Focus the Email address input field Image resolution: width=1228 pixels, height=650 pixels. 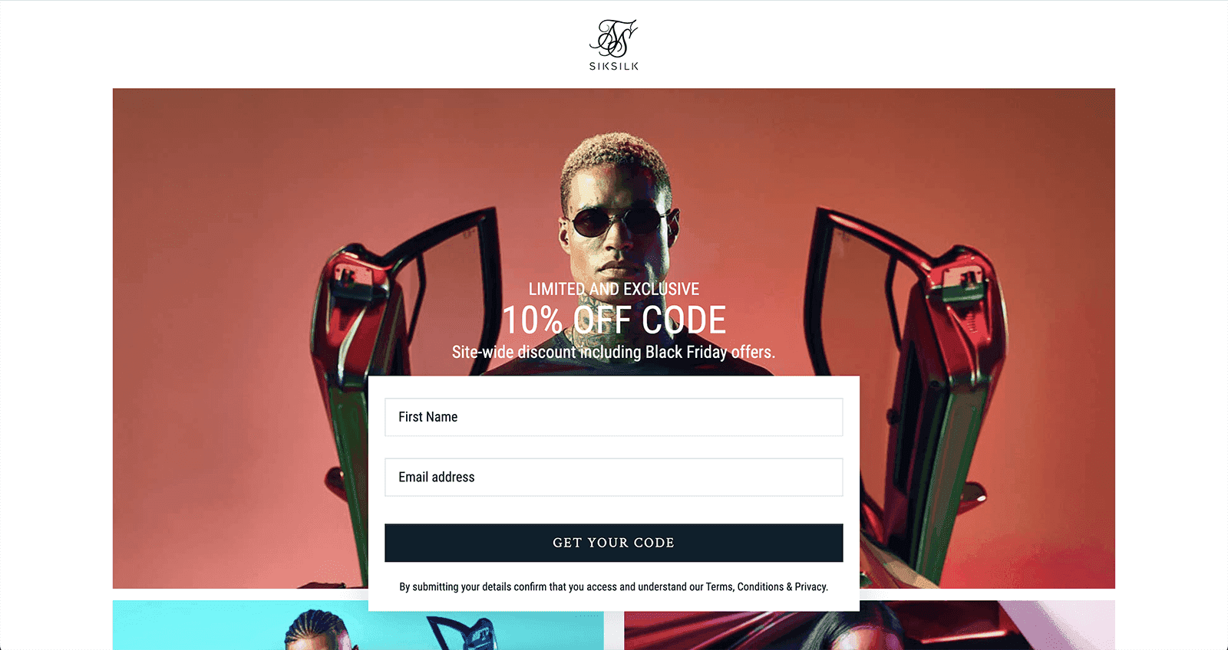tap(614, 477)
